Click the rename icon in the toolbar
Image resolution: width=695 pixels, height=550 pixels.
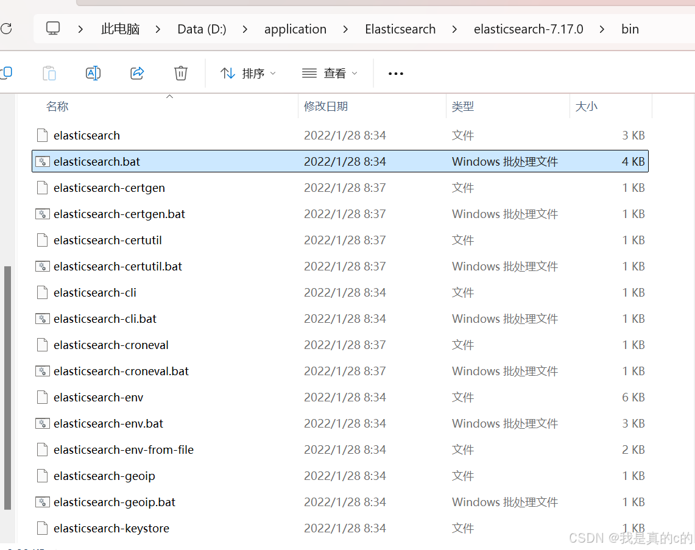(93, 73)
